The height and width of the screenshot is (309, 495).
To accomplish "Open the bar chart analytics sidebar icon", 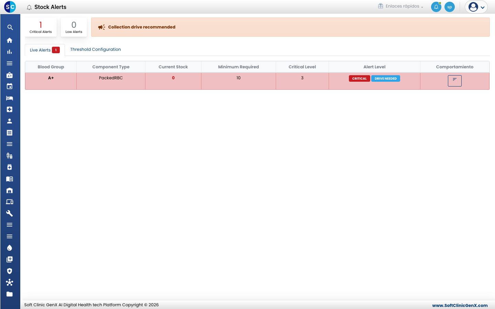I will (10, 52).
